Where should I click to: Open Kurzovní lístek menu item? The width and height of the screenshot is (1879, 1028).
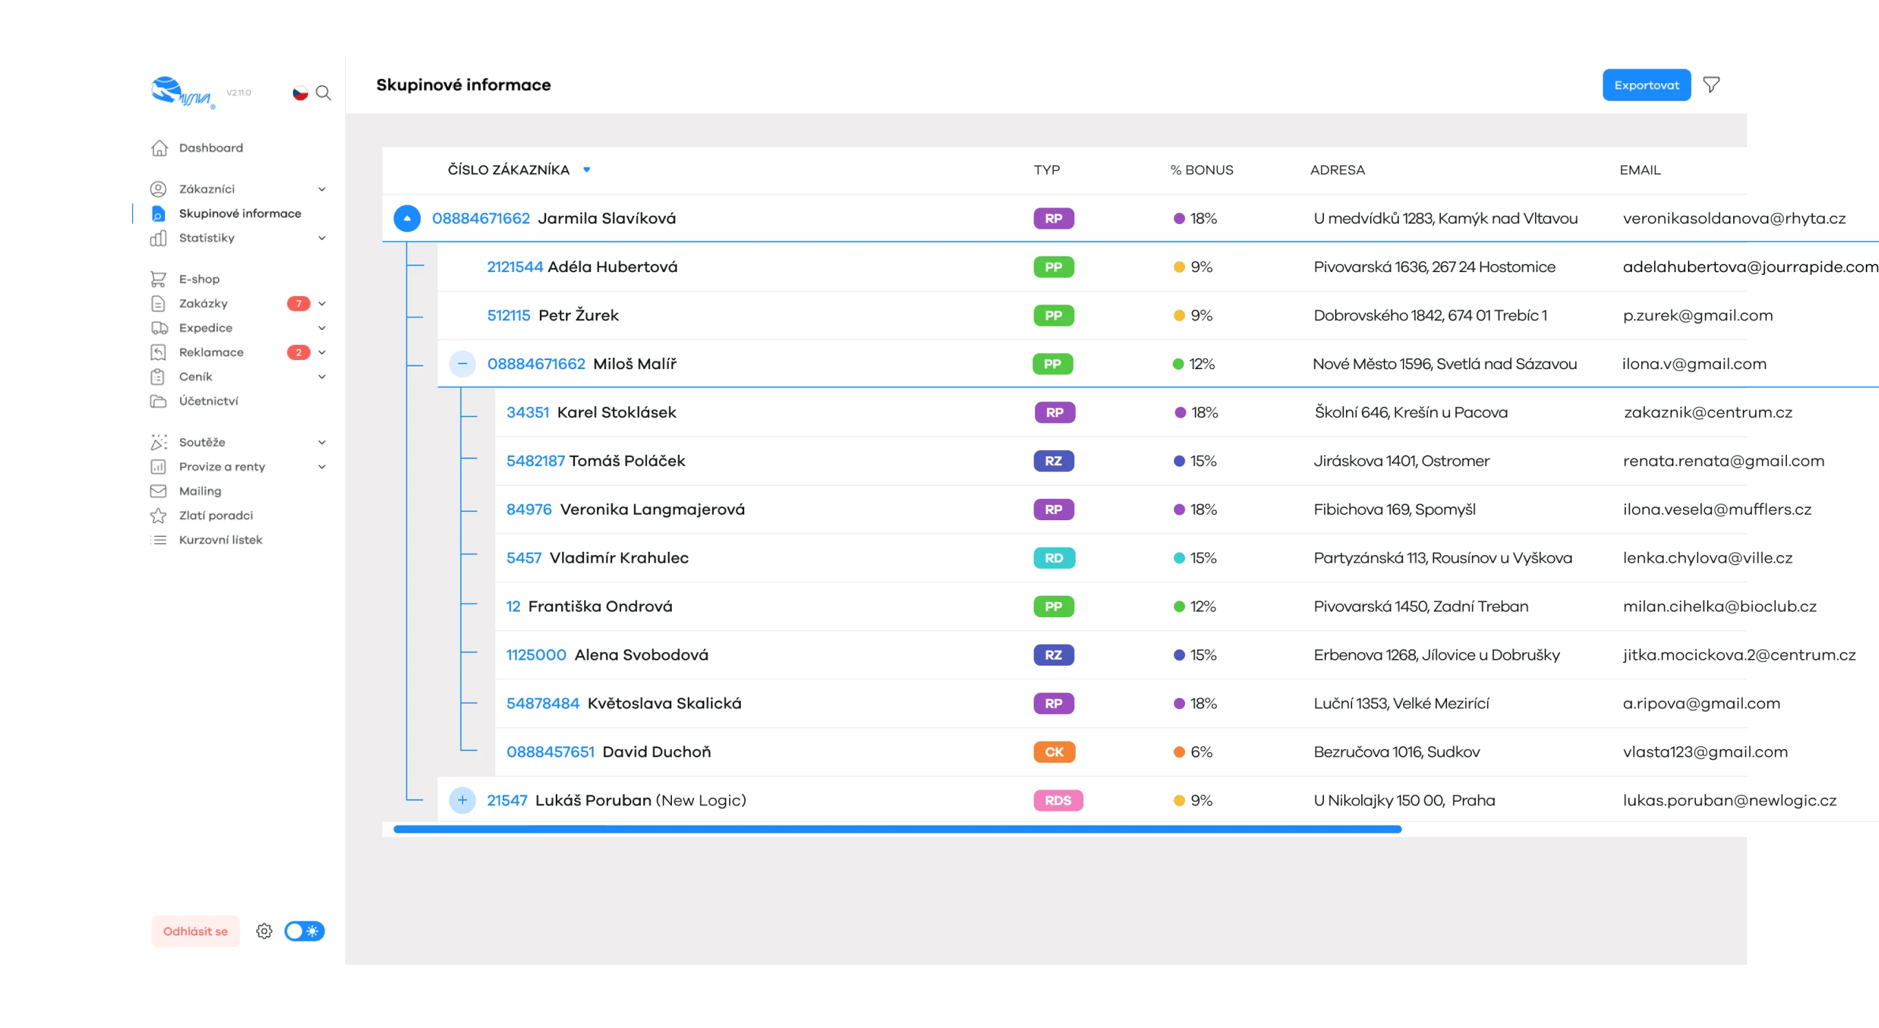tap(220, 540)
